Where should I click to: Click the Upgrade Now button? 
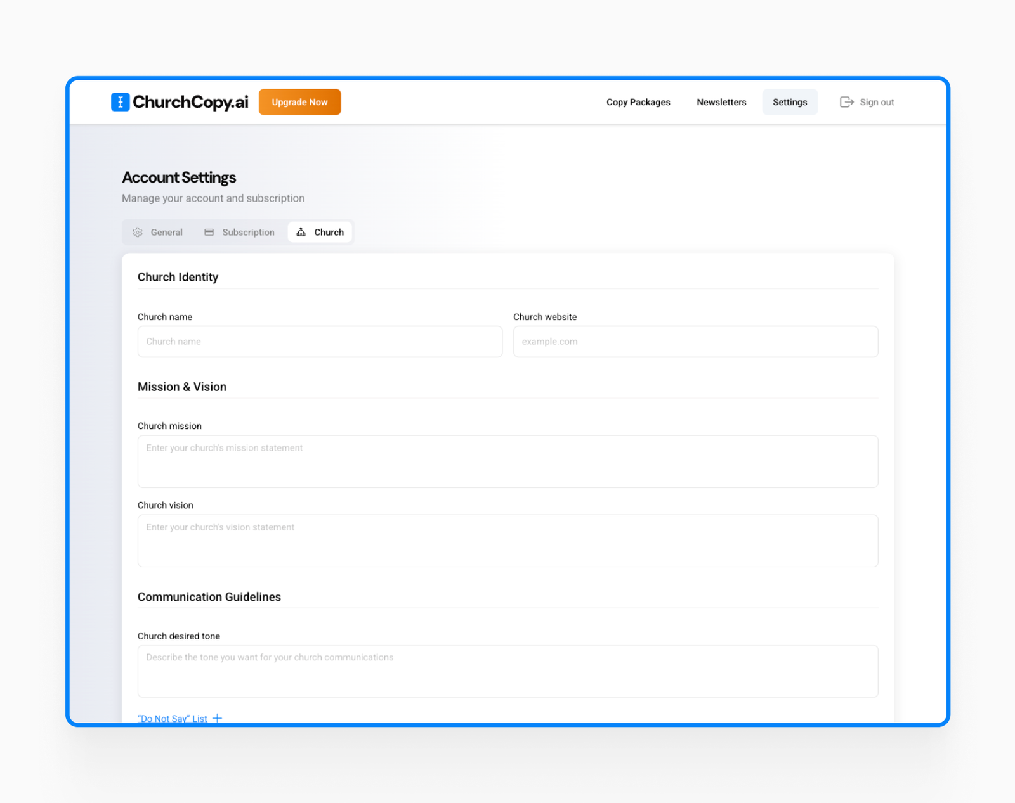coord(299,101)
